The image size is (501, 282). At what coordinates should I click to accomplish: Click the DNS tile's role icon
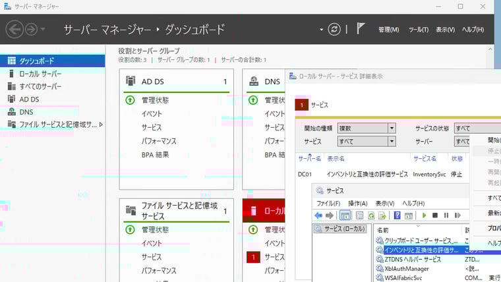[x=254, y=81]
